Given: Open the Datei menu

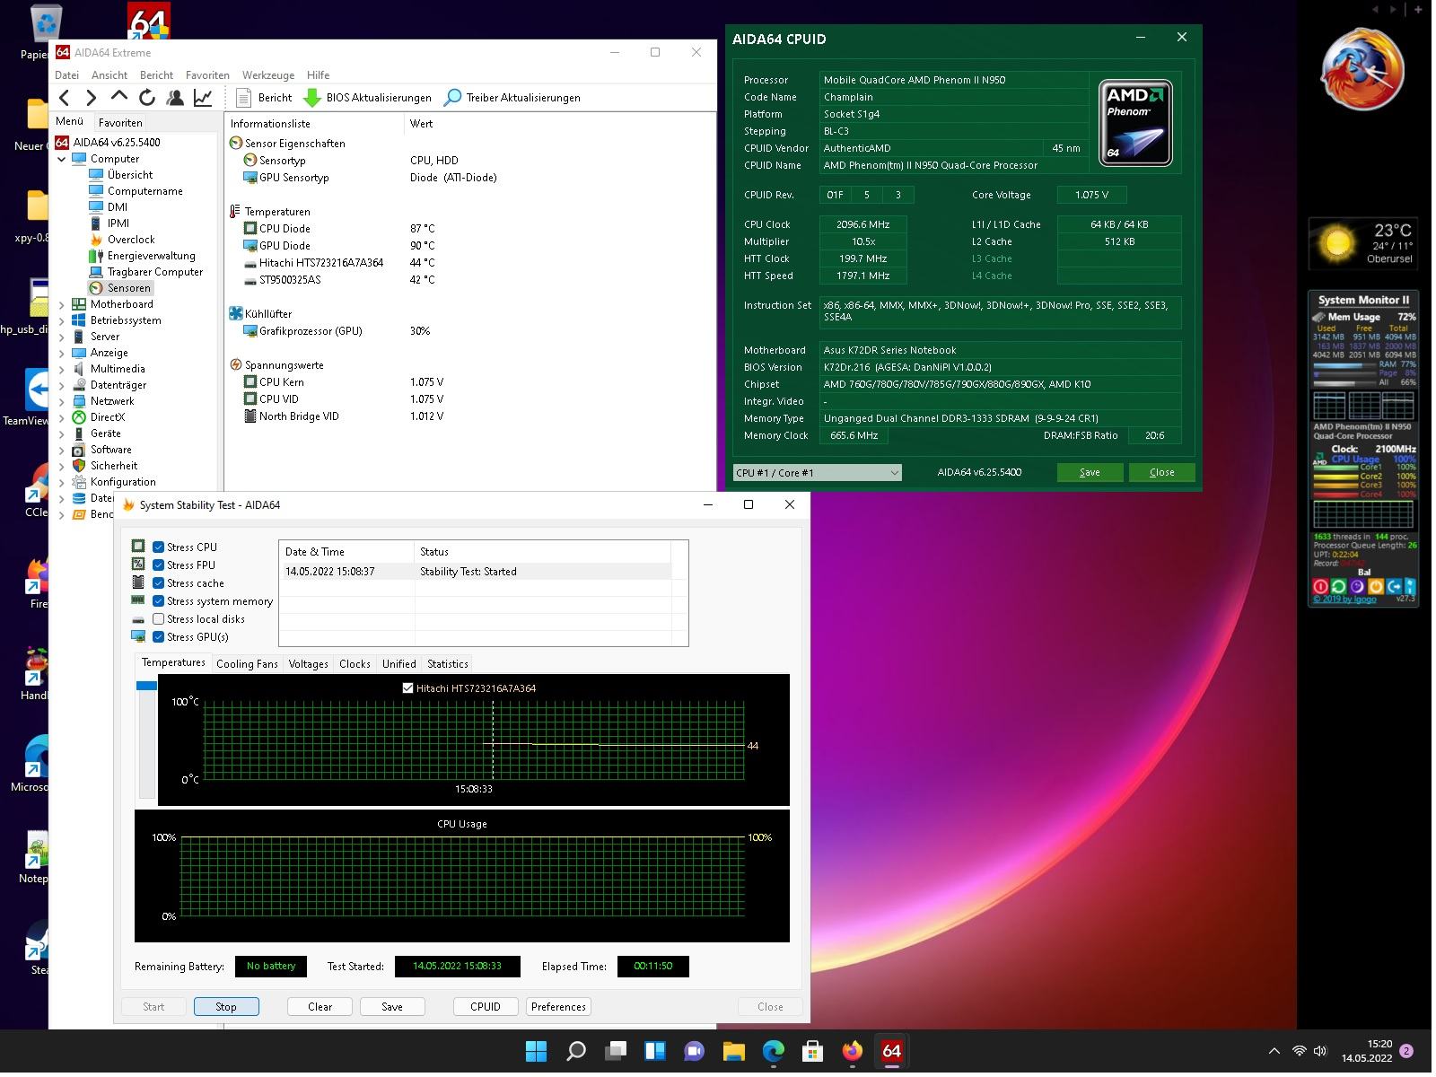Looking at the screenshot, I should pos(67,75).
